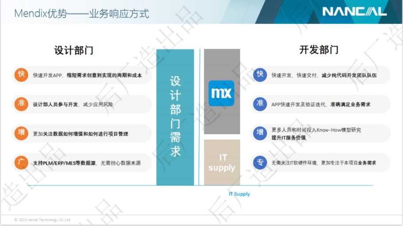
Task: Click the orange 广 circle icon
Action: (21, 163)
